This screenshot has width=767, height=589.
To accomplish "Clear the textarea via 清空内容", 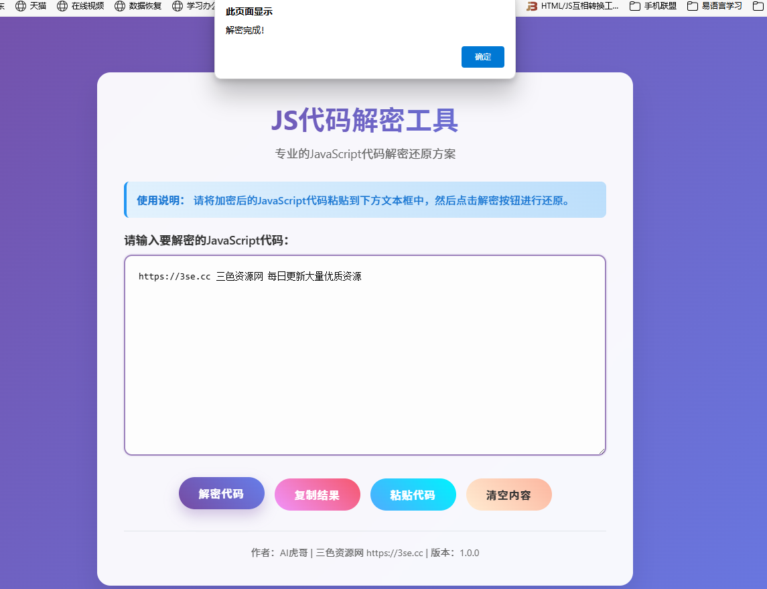I will click(x=509, y=494).
